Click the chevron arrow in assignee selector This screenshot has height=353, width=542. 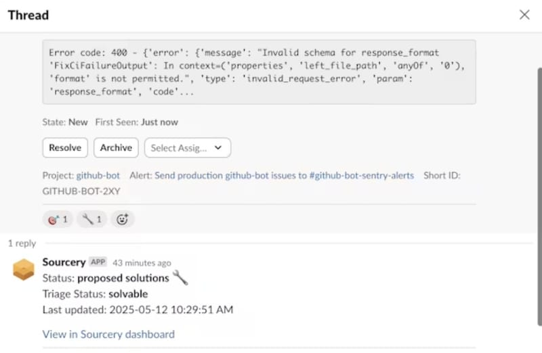click(218, 147)
